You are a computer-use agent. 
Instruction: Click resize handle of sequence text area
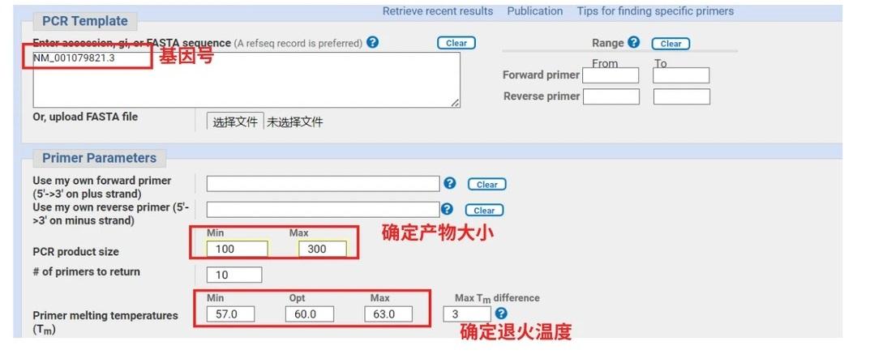coord(455,103)
